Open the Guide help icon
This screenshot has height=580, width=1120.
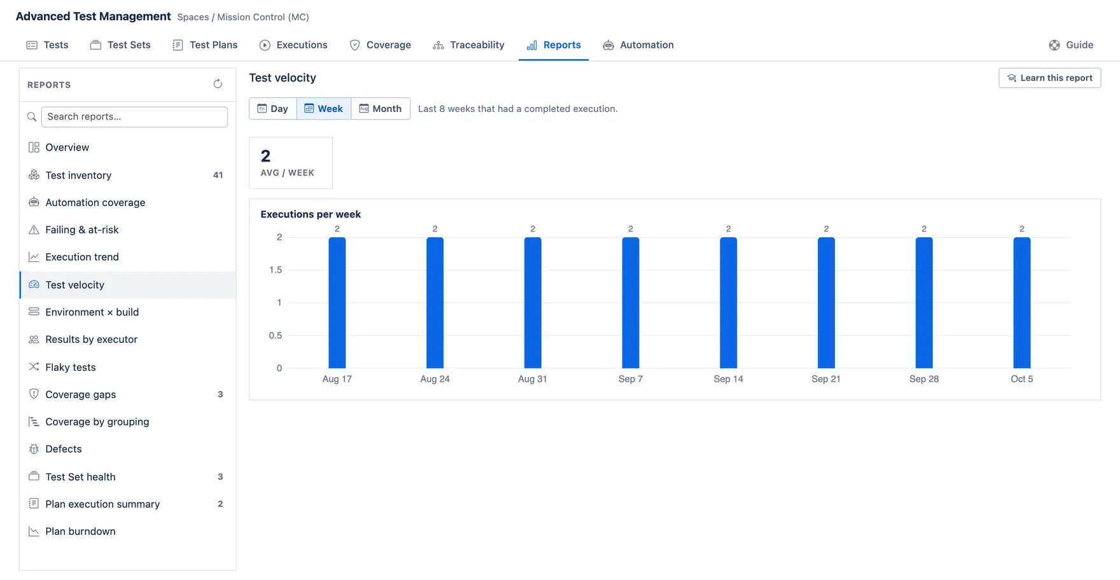[x=1054, y=45]
